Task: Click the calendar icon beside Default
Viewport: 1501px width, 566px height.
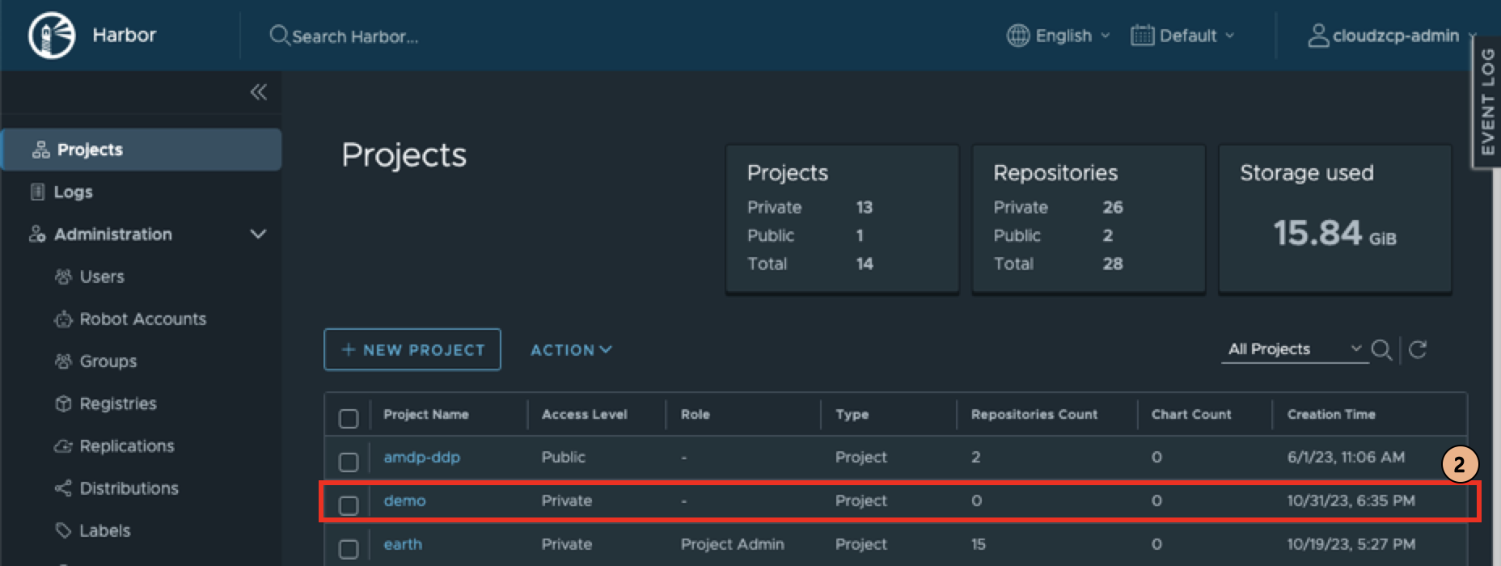Action: click(x=1142, y=36)
